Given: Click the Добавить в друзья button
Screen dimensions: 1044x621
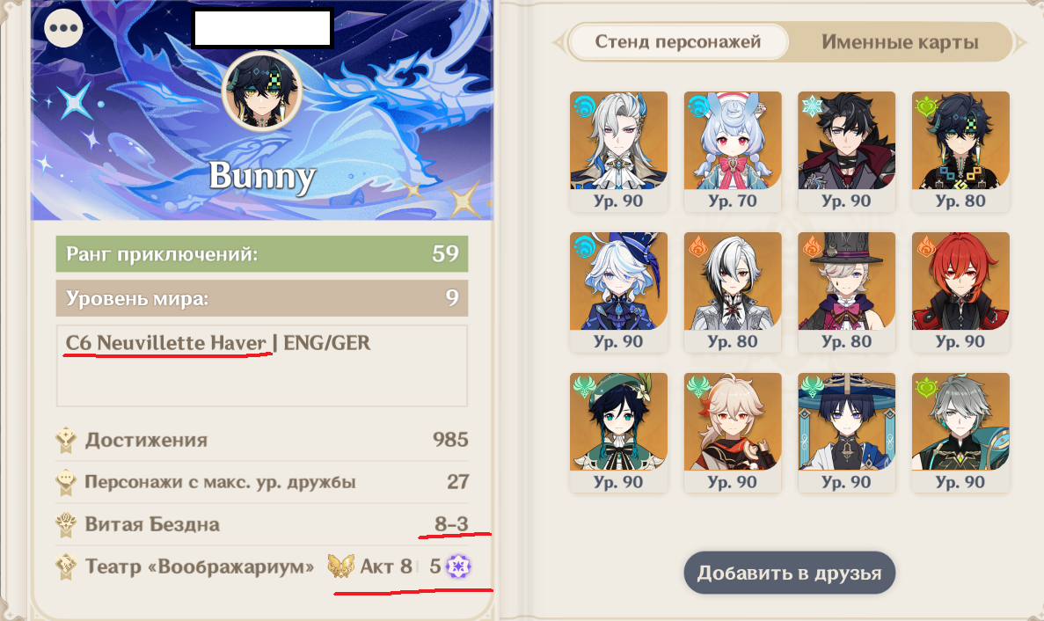Looking at the screenshot, I should tap(790, 574).
